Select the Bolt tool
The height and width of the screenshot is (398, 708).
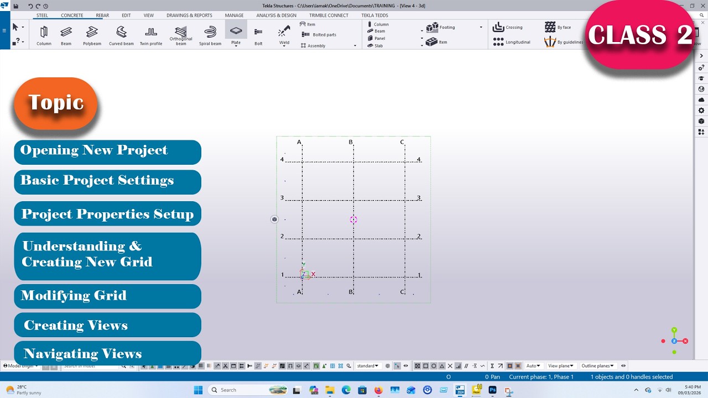[258, 35]
